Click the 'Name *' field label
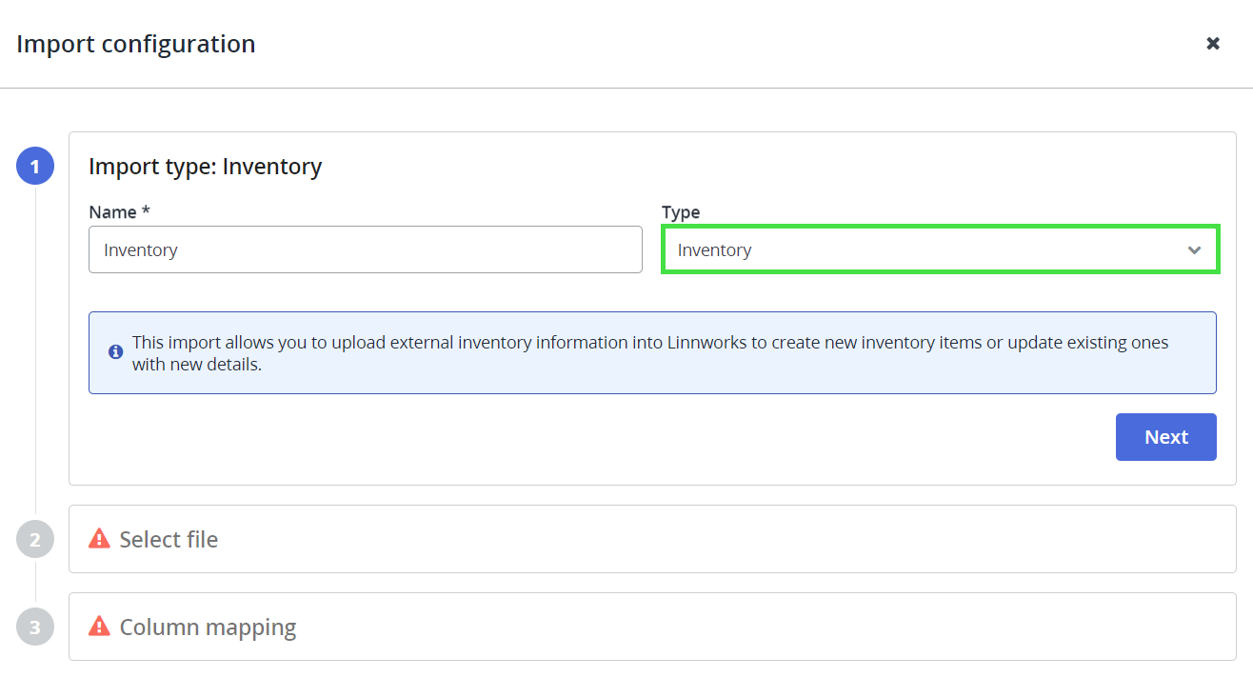This screenshot has height=697, width=1253. tap(120, 212)
